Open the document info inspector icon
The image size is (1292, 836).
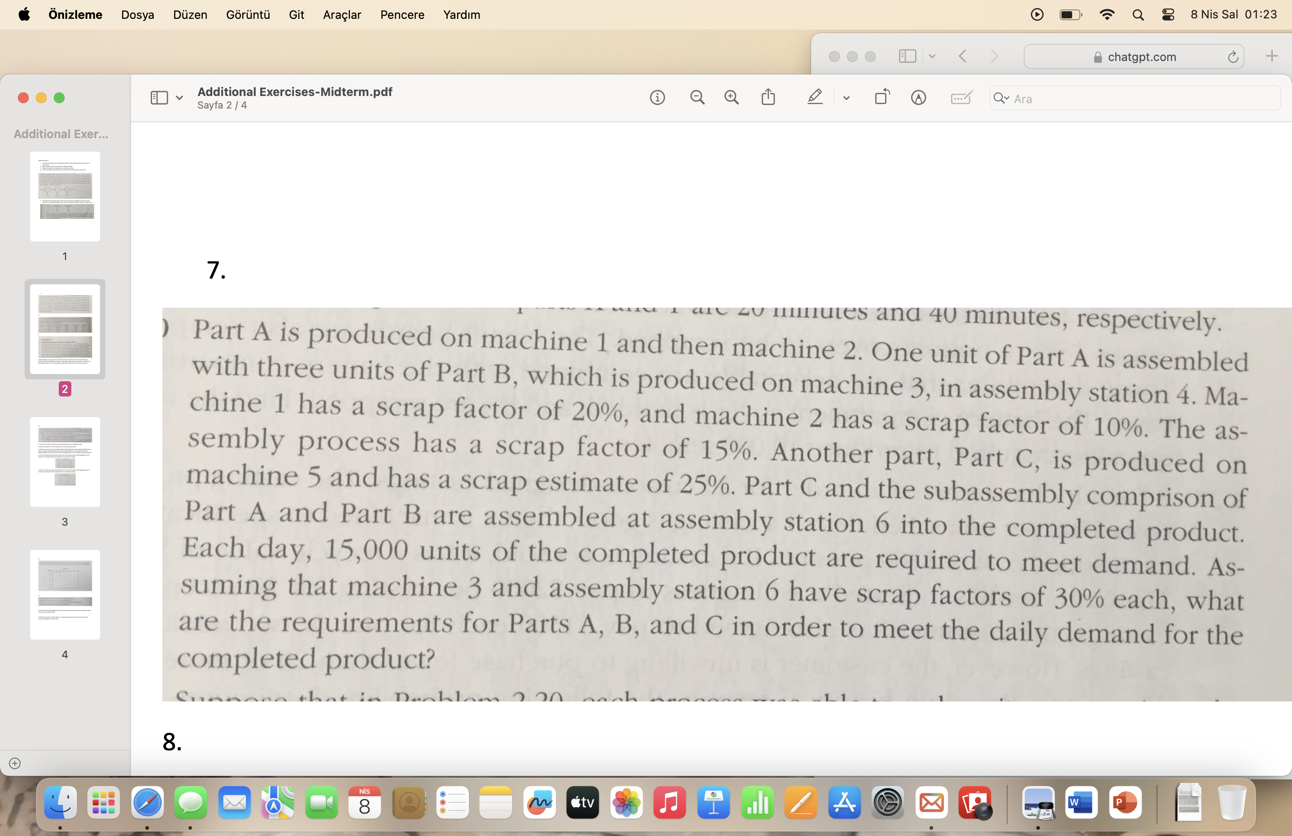657,98
